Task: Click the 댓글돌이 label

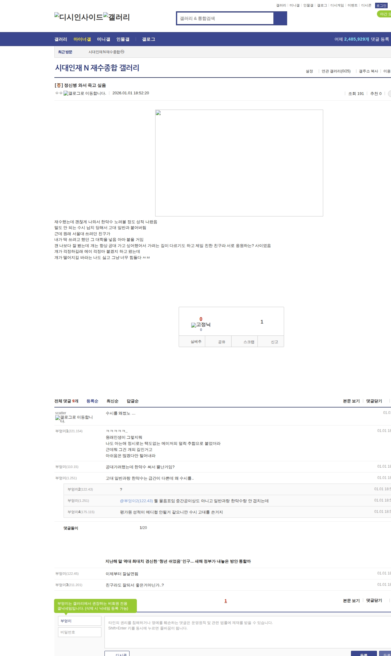Action: [71, 528]
